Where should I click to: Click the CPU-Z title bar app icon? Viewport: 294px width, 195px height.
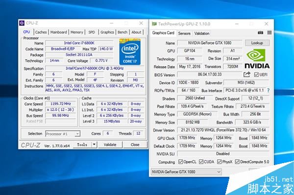tap(22, 23)
